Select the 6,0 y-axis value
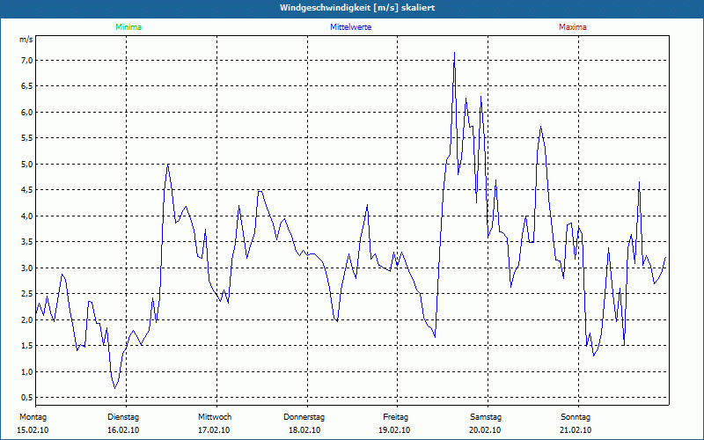Screen dimensions: 704x440 [x=27, y=112]
